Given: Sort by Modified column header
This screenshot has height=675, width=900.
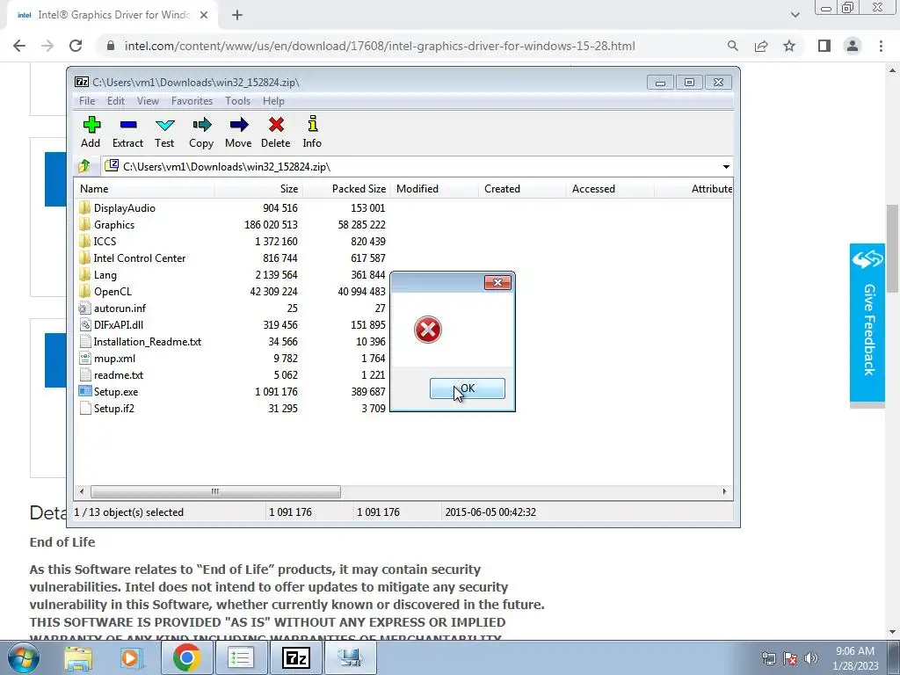Looking at the screenshot, I should point(434,189).
